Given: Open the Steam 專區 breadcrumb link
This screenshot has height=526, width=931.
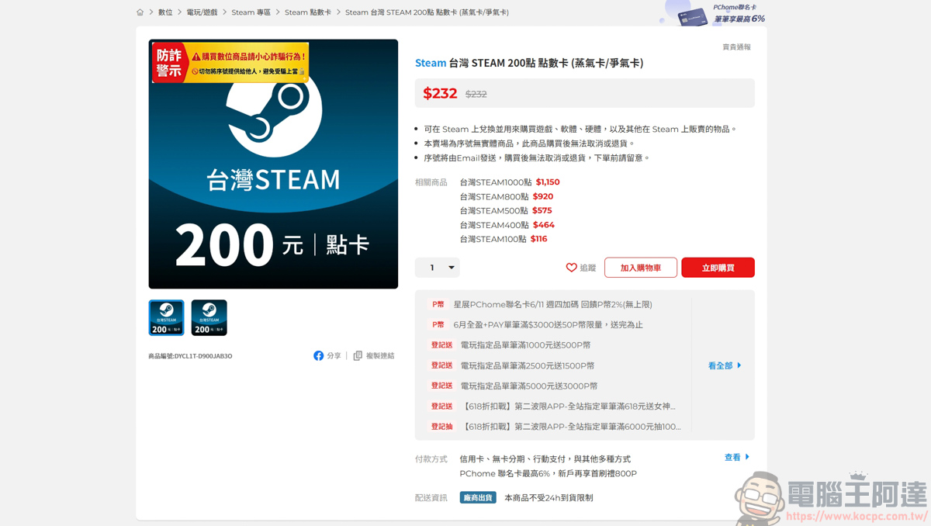Looking at the screenshot, I should tap(251, 12).
